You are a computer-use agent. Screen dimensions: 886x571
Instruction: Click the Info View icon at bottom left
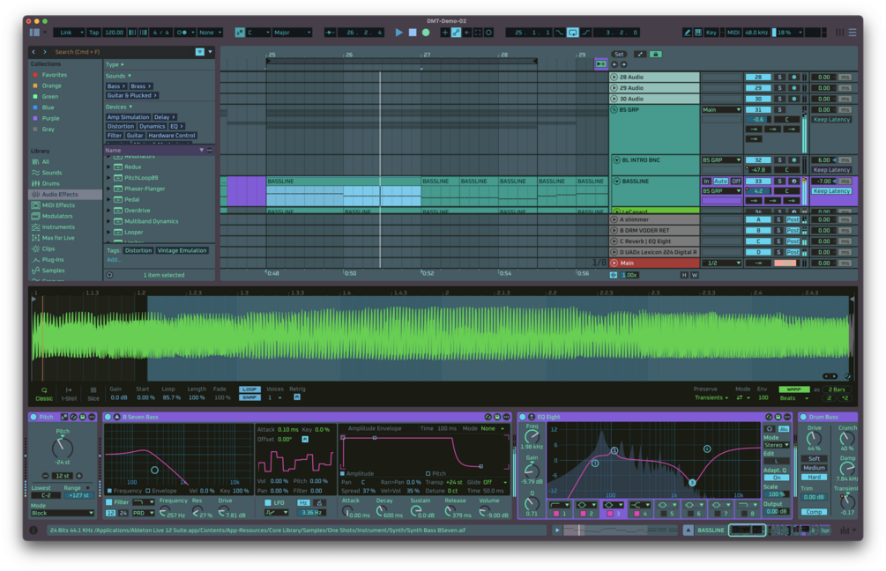pos(34,530)
